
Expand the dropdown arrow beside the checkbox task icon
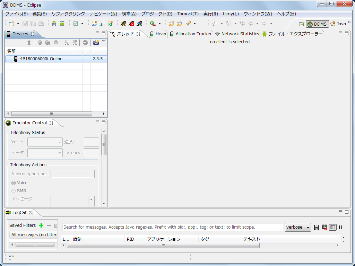pos(82,24)
